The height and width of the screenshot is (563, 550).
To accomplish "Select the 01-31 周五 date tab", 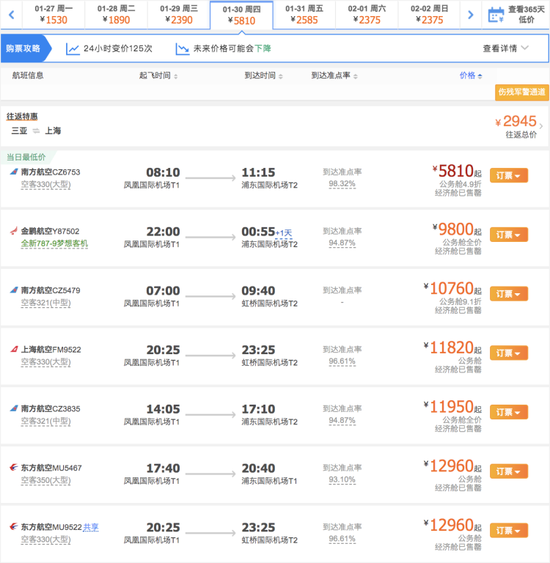I will [x=304, y=15].
